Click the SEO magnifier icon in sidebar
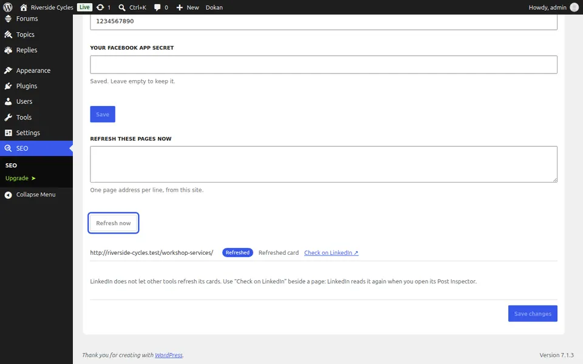583x364 pixels. (x=8, y=149)
